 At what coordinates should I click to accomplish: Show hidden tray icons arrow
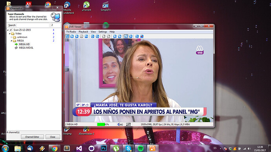pyautogui.click(x=221, y=148)
